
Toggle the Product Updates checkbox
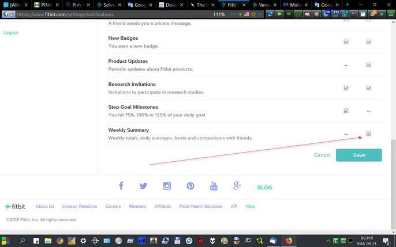point(368,65)
